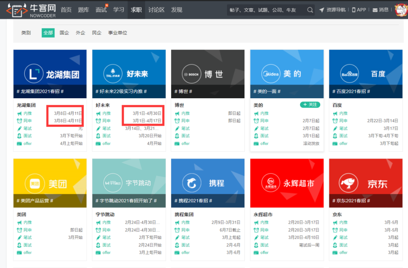Open the 题库 nav item
408x268 pixels.
click(83, 10)
